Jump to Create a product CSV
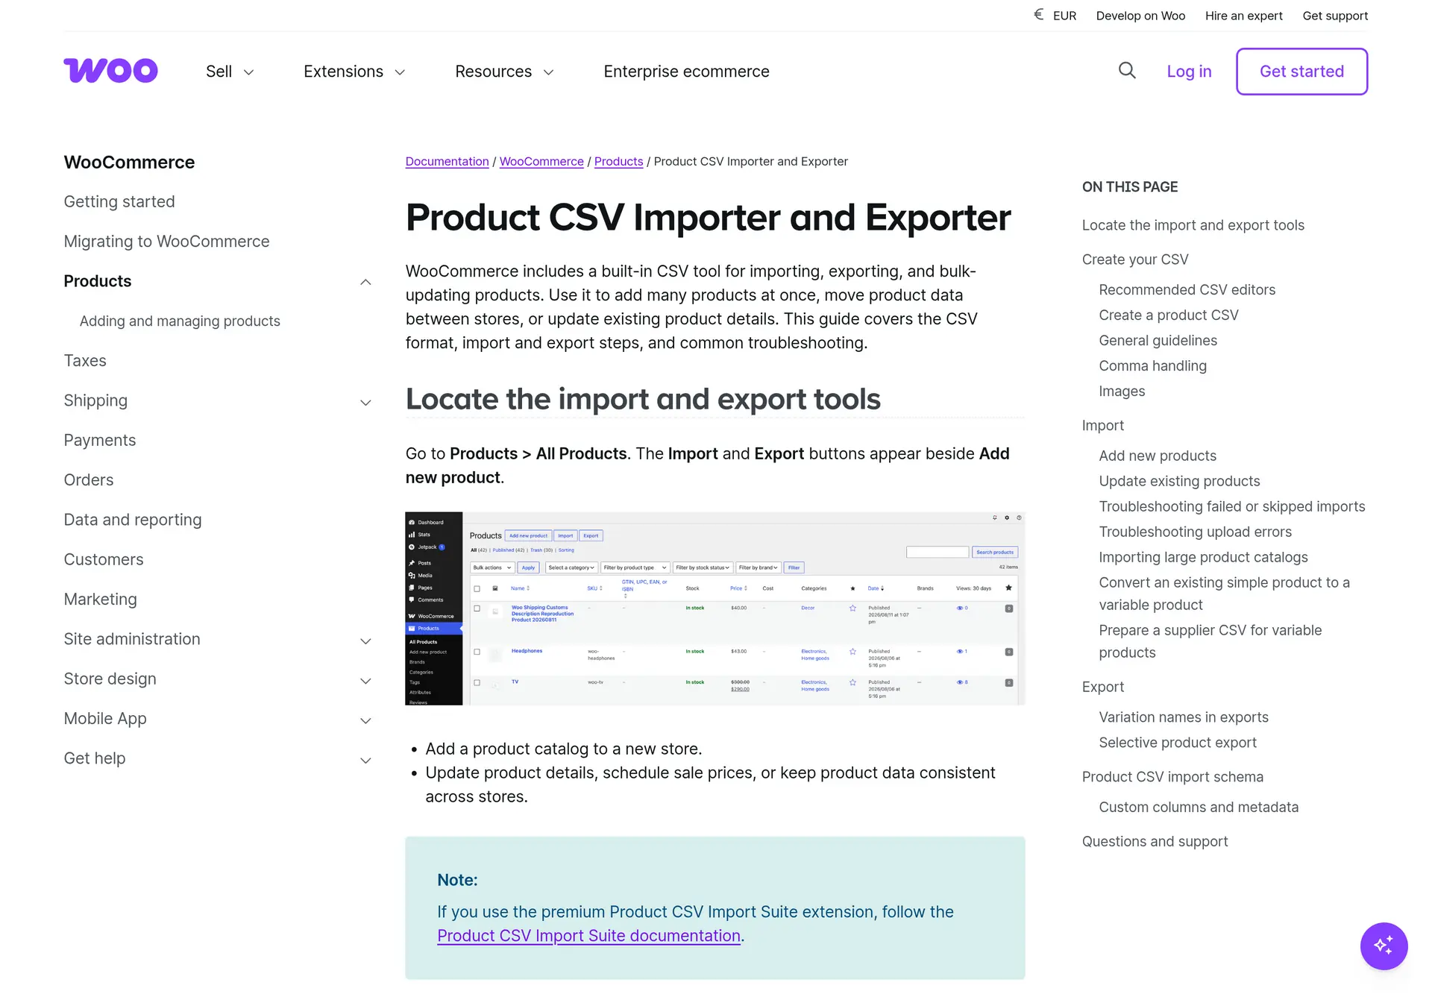 tap(1168, 315)
